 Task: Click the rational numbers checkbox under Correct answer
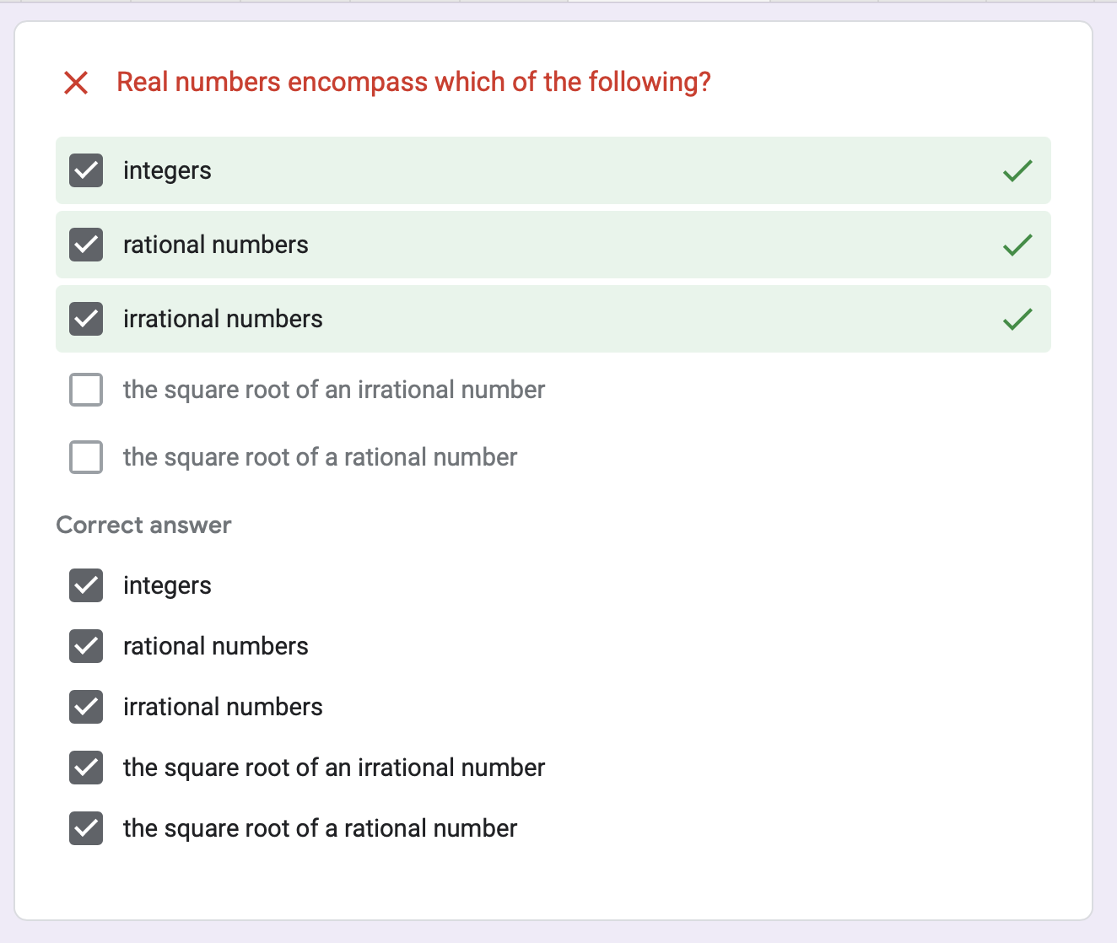(86, 646)
